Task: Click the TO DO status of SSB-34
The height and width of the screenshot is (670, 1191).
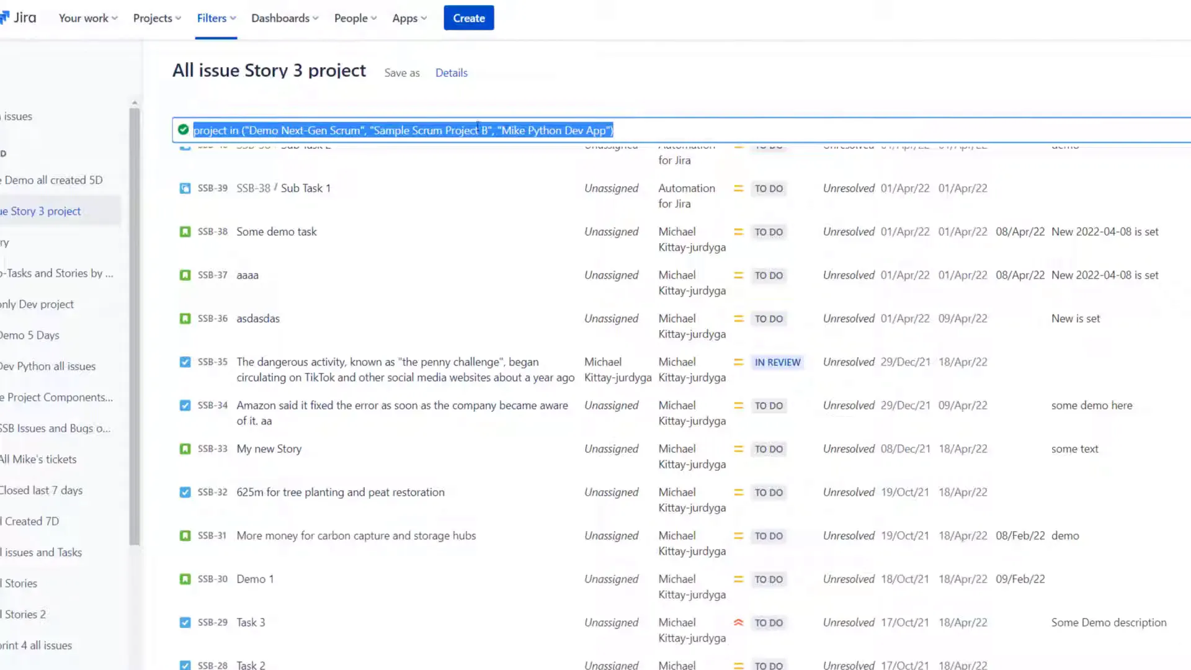Action: pyautogui.click(x=769, y=406)
